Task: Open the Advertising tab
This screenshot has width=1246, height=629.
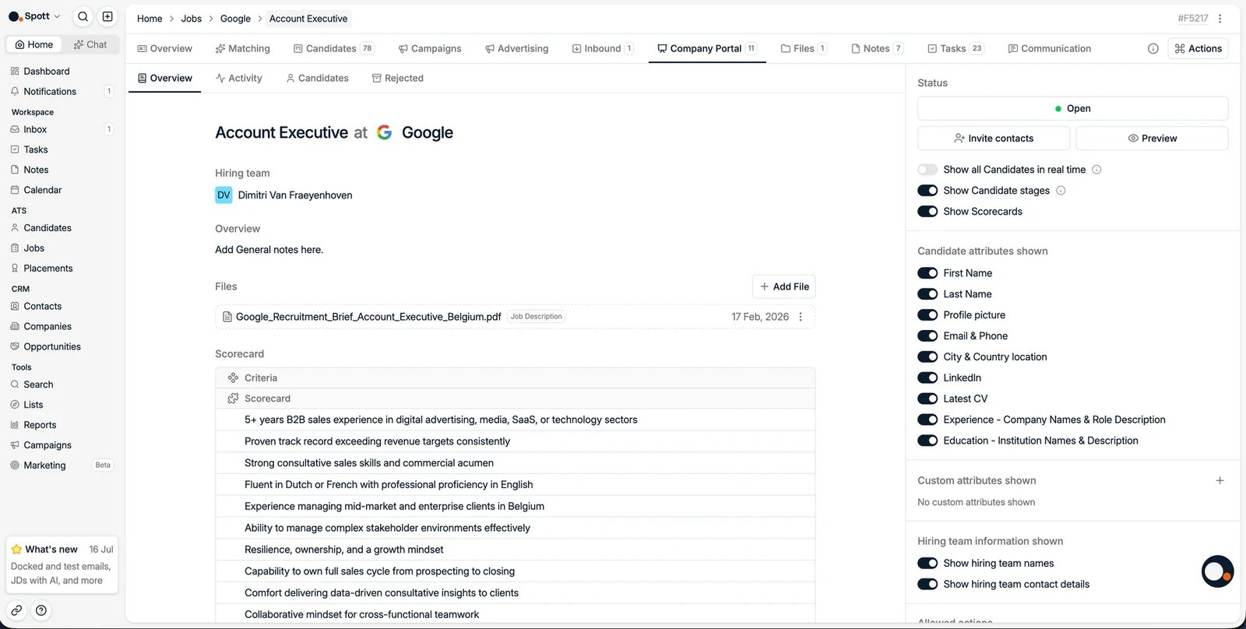Action: pos(516,48)
